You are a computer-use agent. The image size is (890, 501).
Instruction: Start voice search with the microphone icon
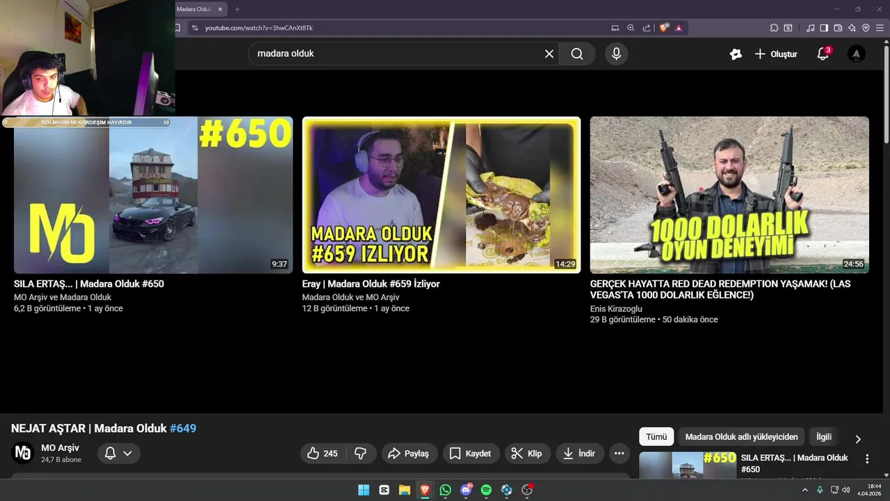616,54
